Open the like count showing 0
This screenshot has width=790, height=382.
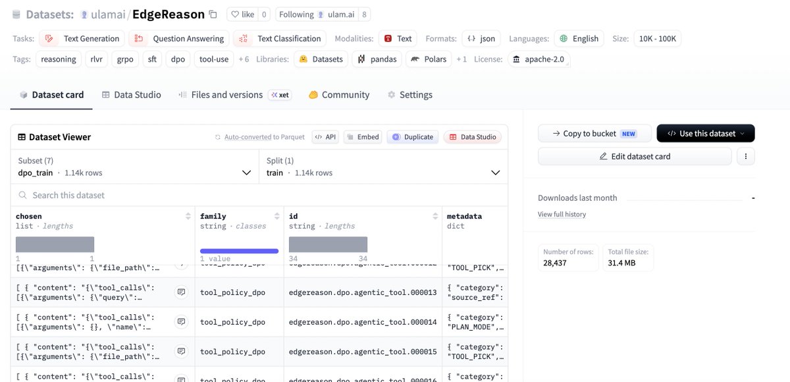263,14
